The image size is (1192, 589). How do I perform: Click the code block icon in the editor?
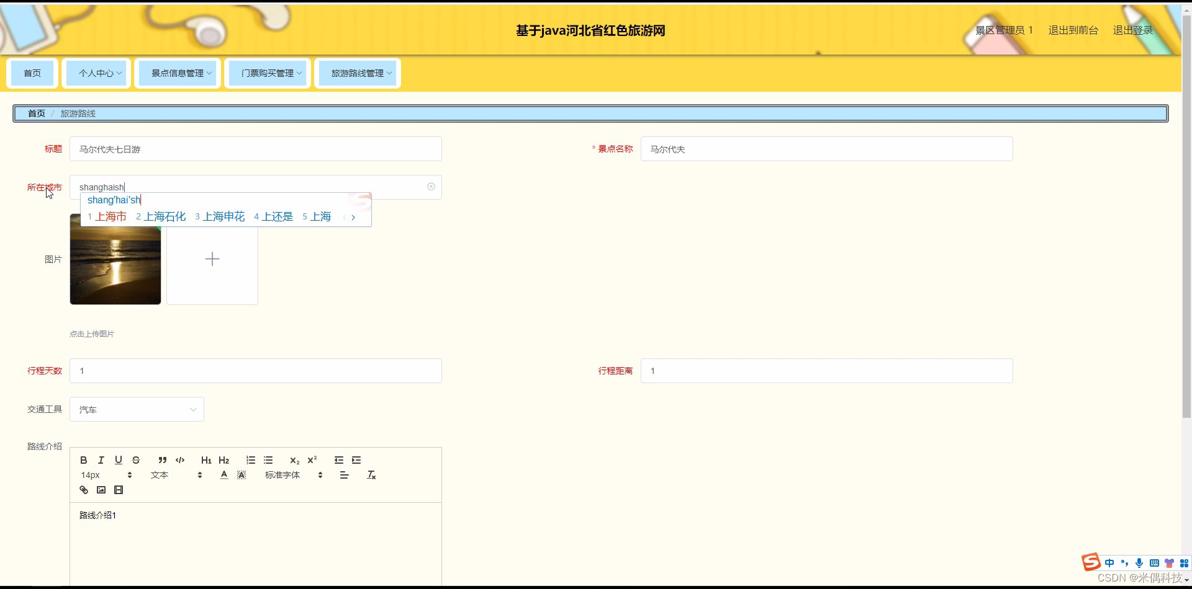click(x=179, y=460)
